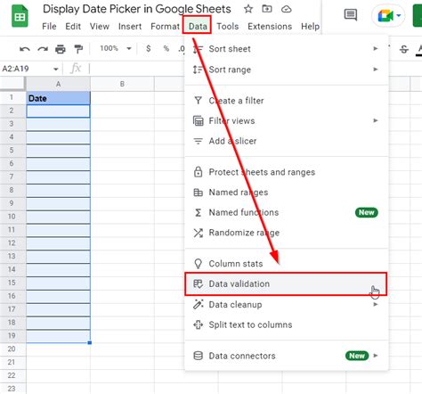Click the Named functions sigma icon

[x=198, y=212]
